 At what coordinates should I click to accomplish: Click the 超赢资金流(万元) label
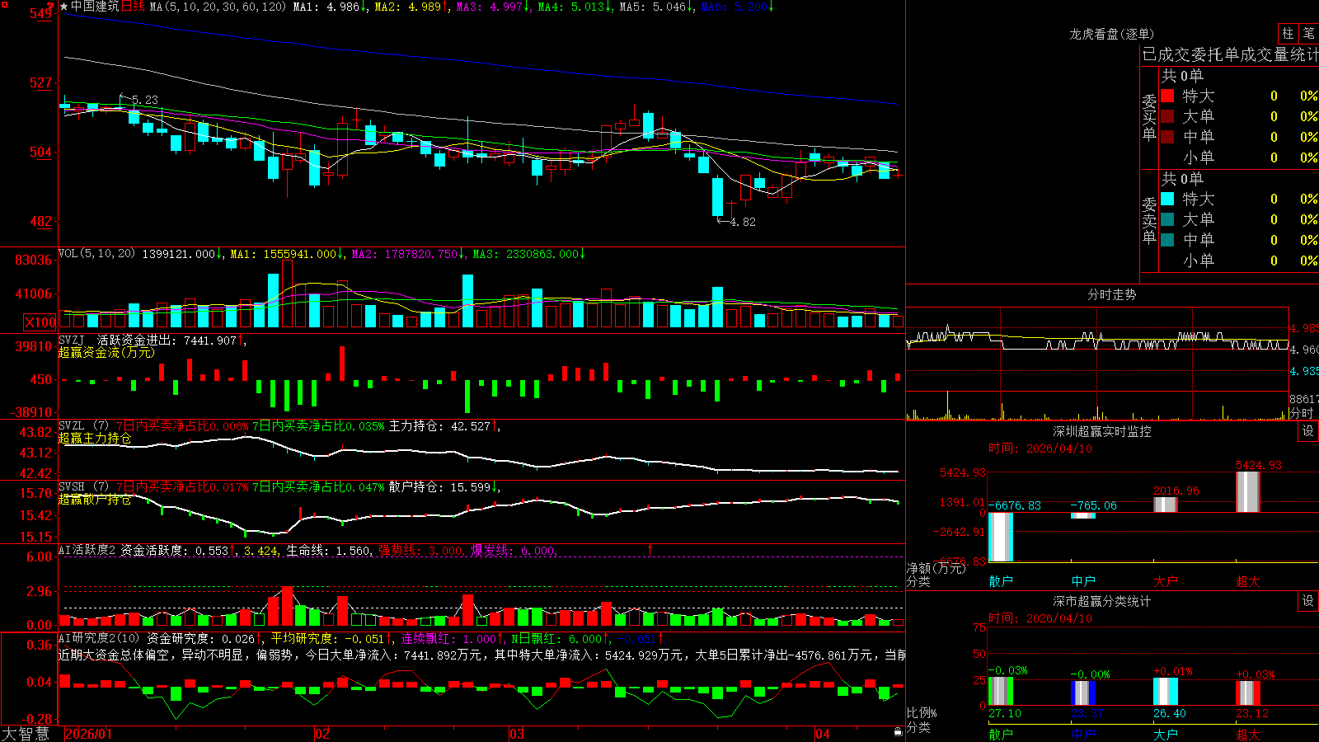pos(106,352)
